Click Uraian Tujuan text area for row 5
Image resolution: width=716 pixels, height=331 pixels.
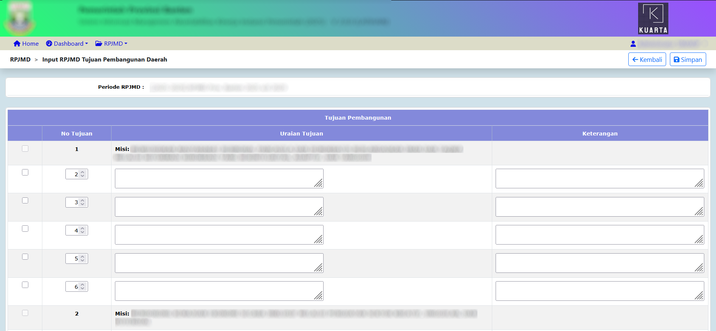point(219,263)
